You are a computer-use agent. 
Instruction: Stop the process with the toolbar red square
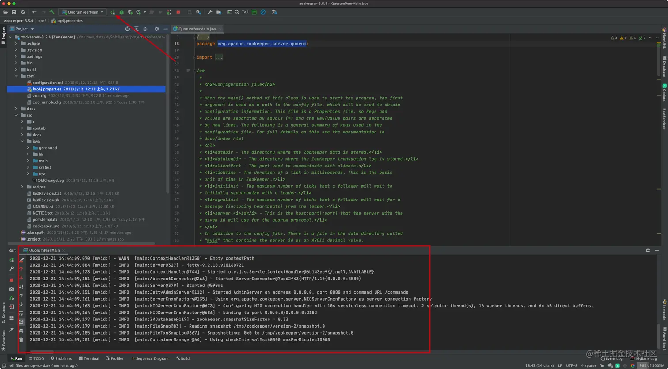pyautogui.click(x=178, y=12)
